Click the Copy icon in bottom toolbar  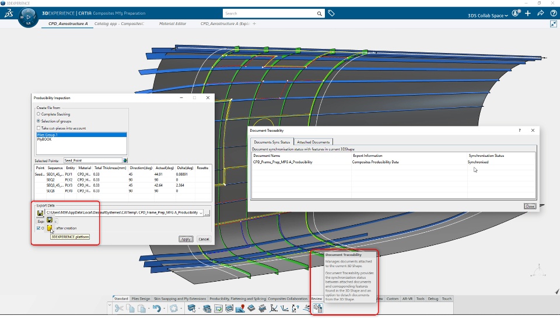pos(130,308)
